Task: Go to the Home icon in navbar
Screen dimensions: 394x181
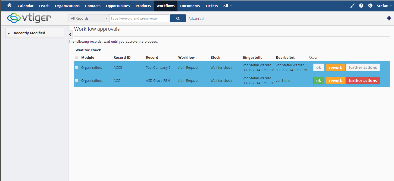Action: click(x=9, y=5)
